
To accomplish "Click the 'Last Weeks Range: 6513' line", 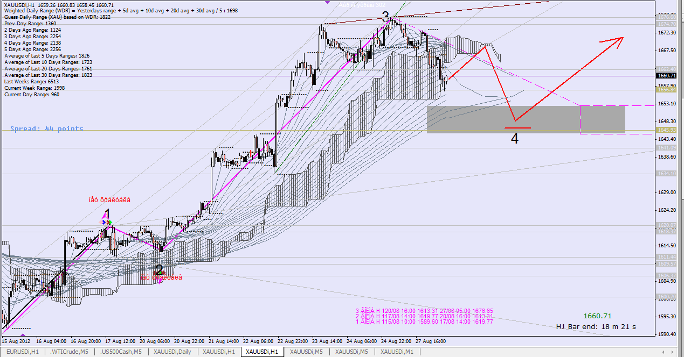I will [x=32, y=82].
